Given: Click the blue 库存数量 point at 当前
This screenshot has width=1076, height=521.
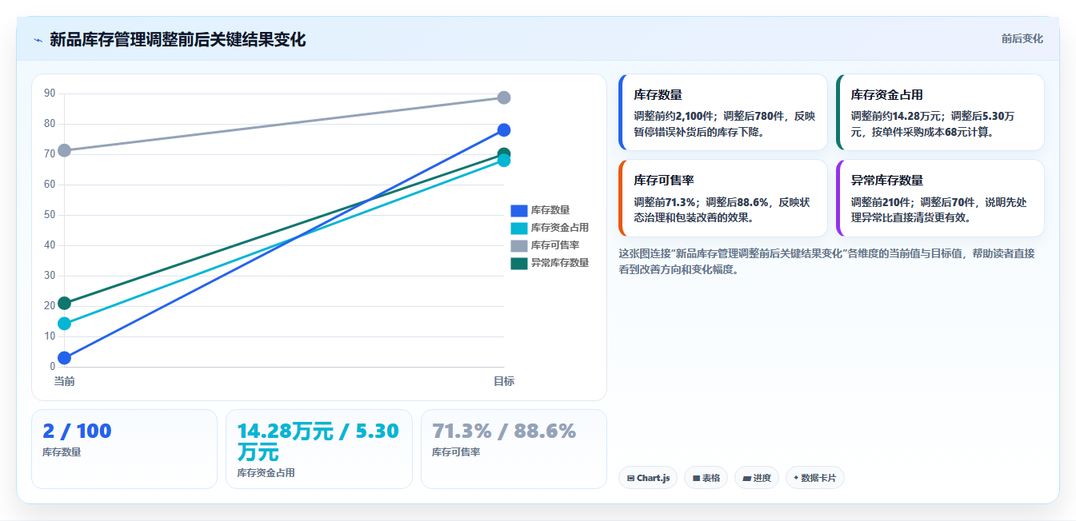Looking at the screenshot, I should (x=64, y=358).
